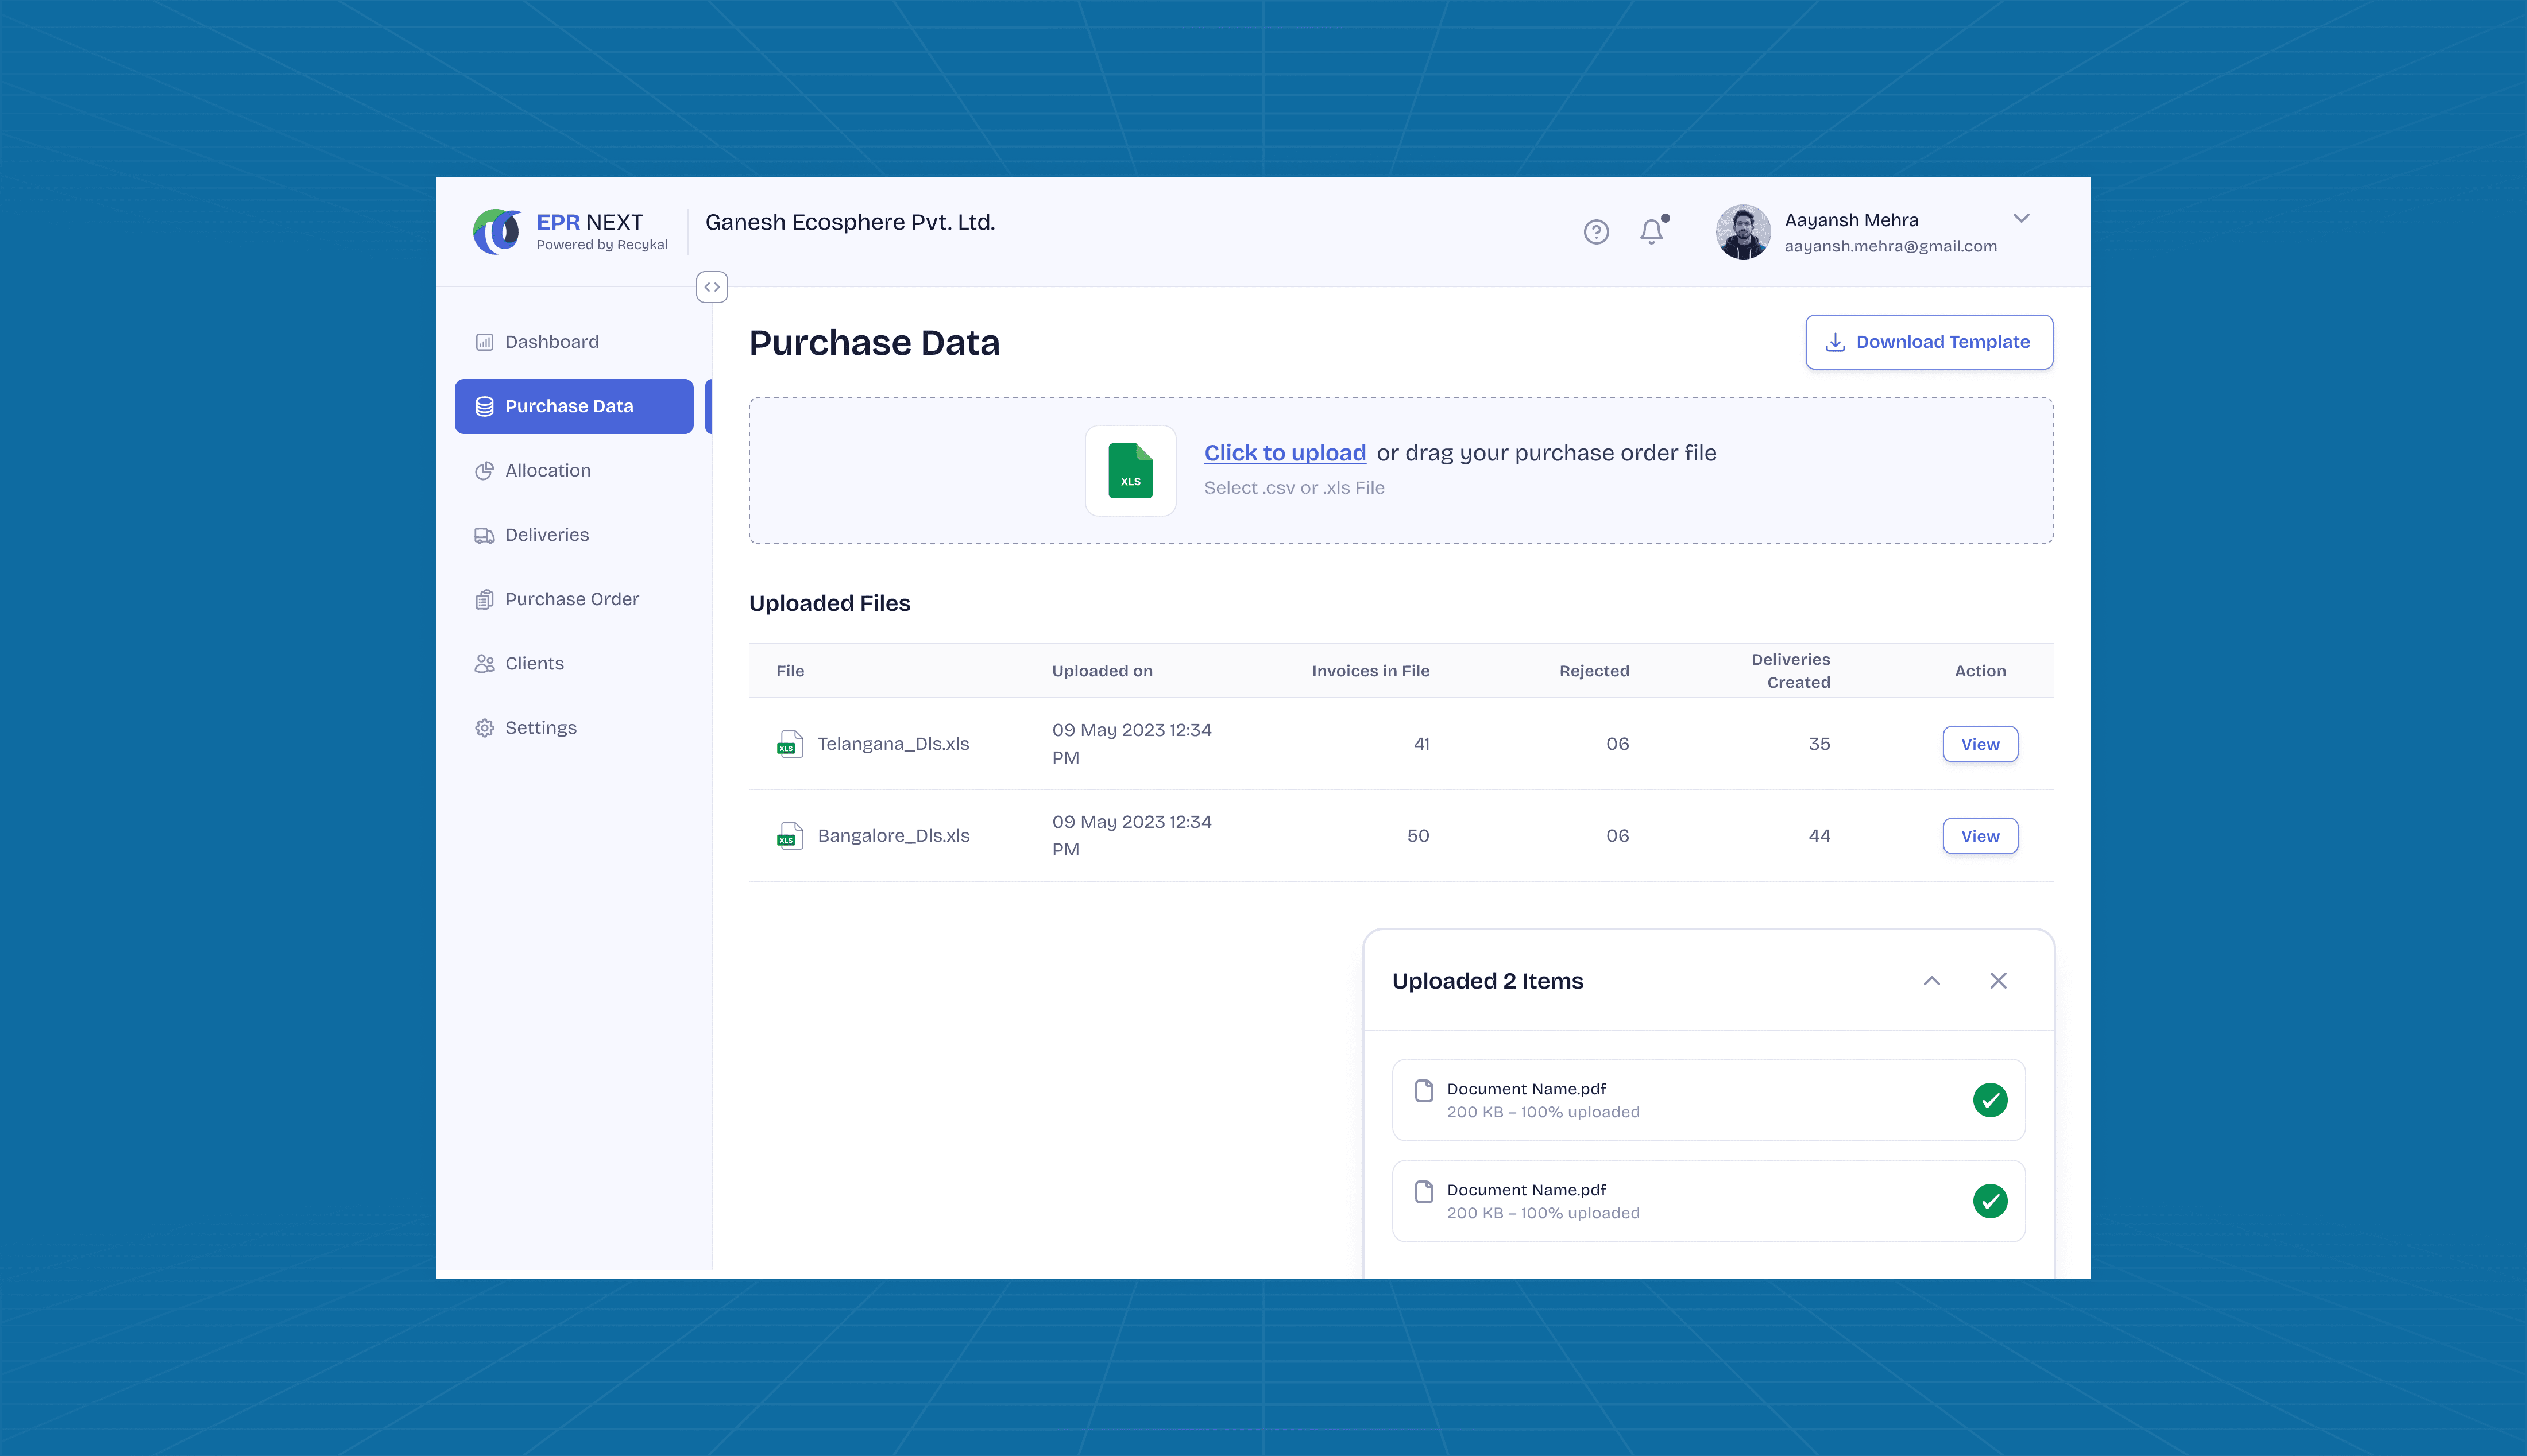This screenshot has height=1456, width=2527.
Task: Open Settings from the sidebar
Action: tap(540, 728)
